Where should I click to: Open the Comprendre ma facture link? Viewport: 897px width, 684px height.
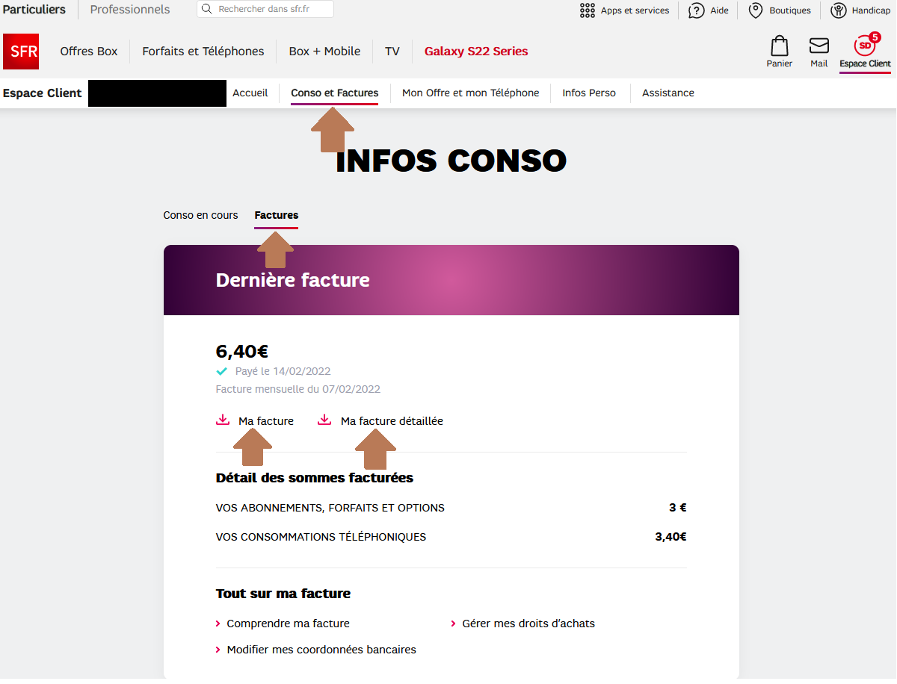coord(289,624)
